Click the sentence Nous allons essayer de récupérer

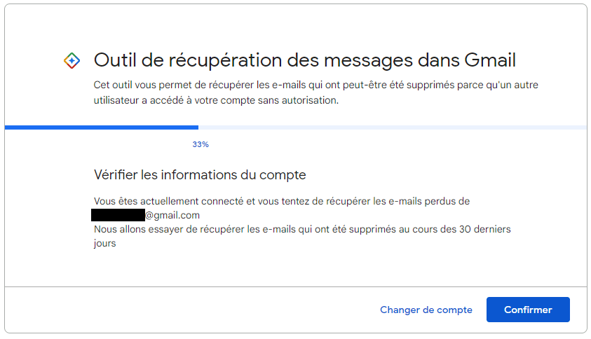click(302, 230)
